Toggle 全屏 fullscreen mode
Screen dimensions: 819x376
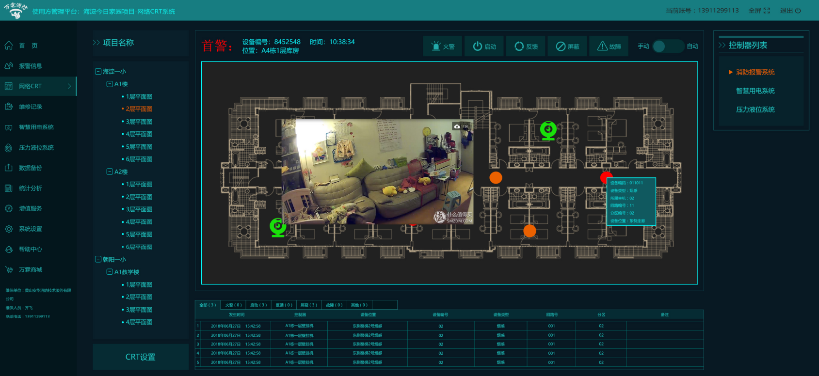[759, 10]
